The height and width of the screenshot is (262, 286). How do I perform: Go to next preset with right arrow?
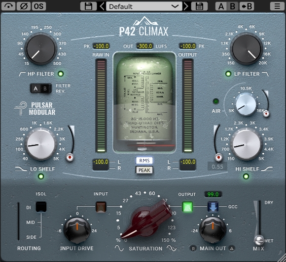(x=186, y=6)
